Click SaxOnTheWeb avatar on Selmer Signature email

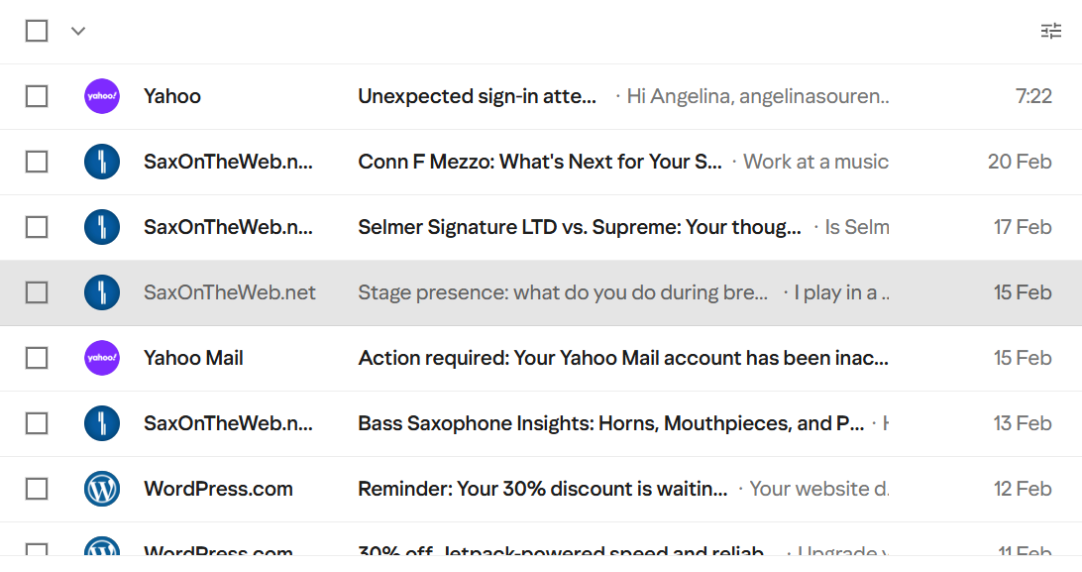point(102,227)
